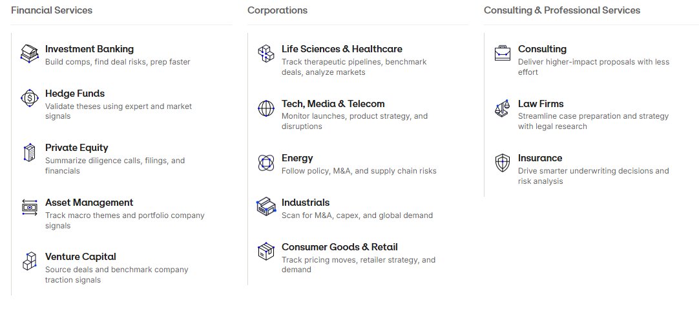The height and width of the screenshot is (309, 699).
Task: Click the Insurance shield icon
Action: click(x=503, y=163)
